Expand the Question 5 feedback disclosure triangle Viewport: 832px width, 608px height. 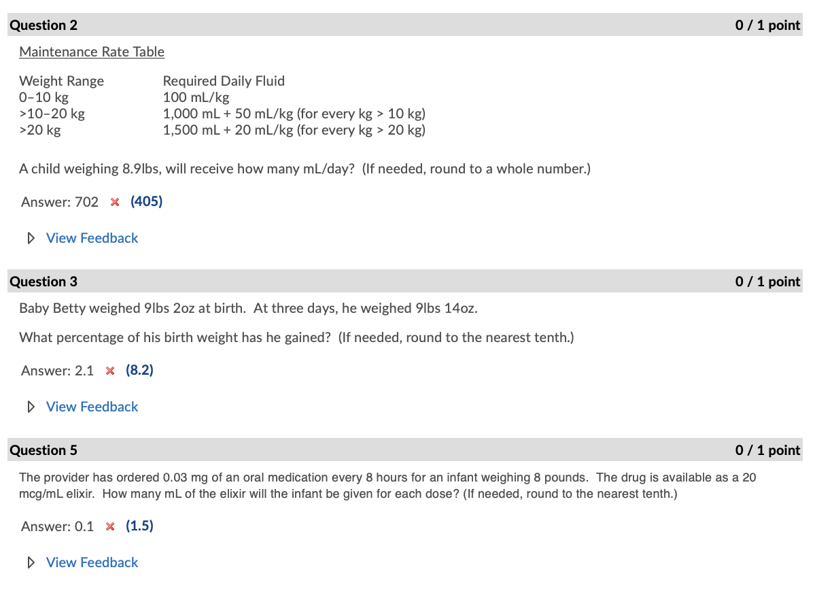click(30, 562)
